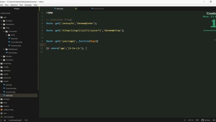Click the 10:1 cursor position indicator

tap(26, 120)
